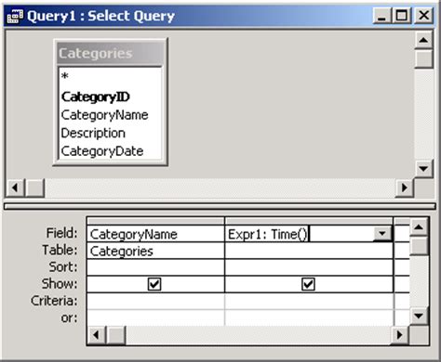Click the up arrow of table pane scrollbar
The image size is (441, 362).
coord(423,40)
